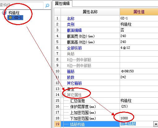Open the 插筋构造 value dropdown
Image resolution: width=158 pixels, height=128 pixels.
(x=156, y=124)
